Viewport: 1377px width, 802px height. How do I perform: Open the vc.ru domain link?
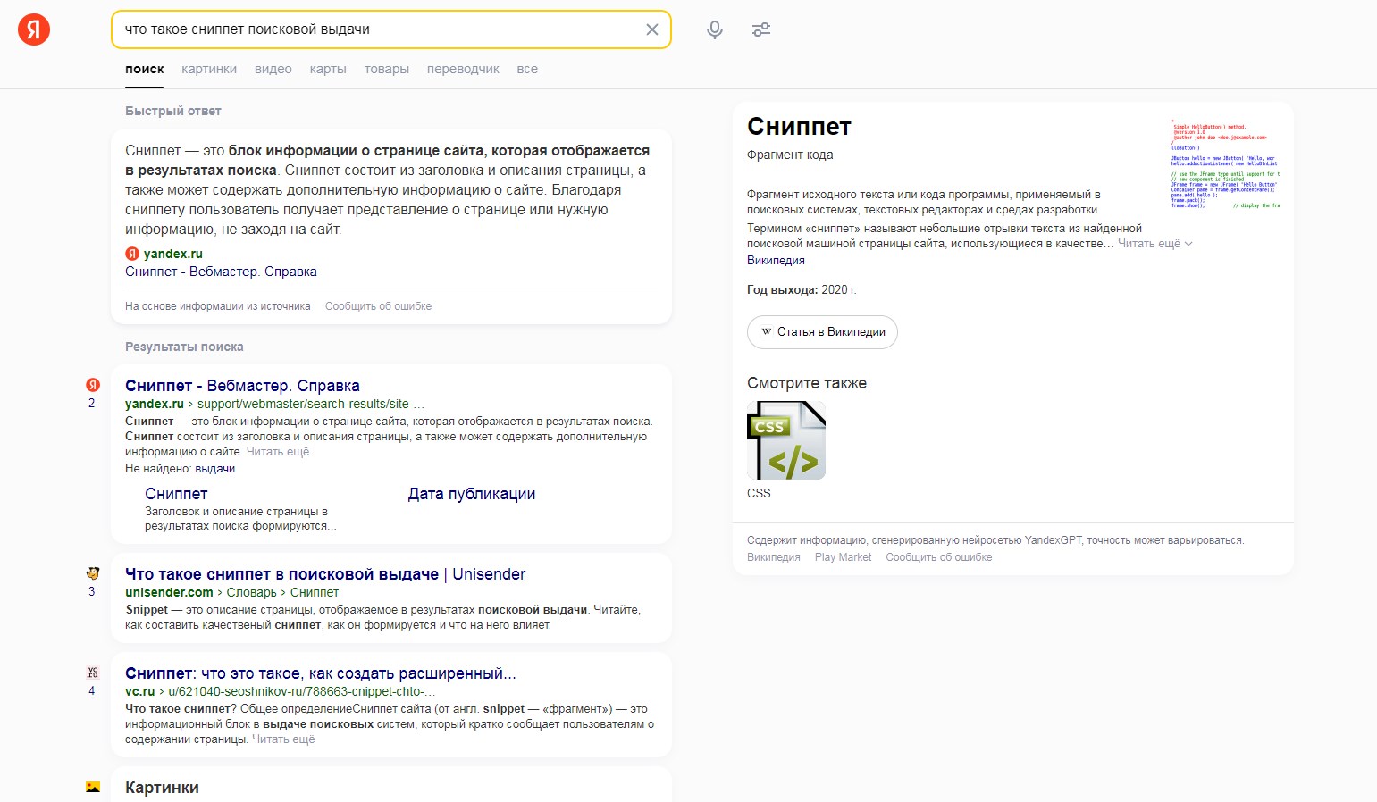click(140, 691)
